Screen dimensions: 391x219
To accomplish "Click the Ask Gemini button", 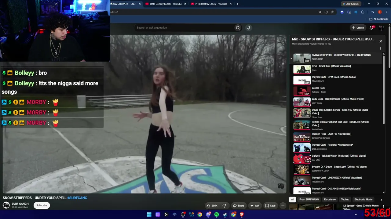I will tap(351, 4).
